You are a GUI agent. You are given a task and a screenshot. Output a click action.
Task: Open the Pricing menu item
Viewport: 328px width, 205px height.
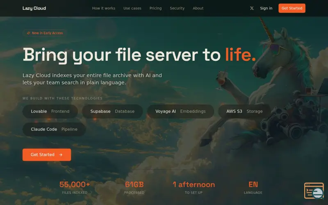pyautogui.click(x=155, y=8)
